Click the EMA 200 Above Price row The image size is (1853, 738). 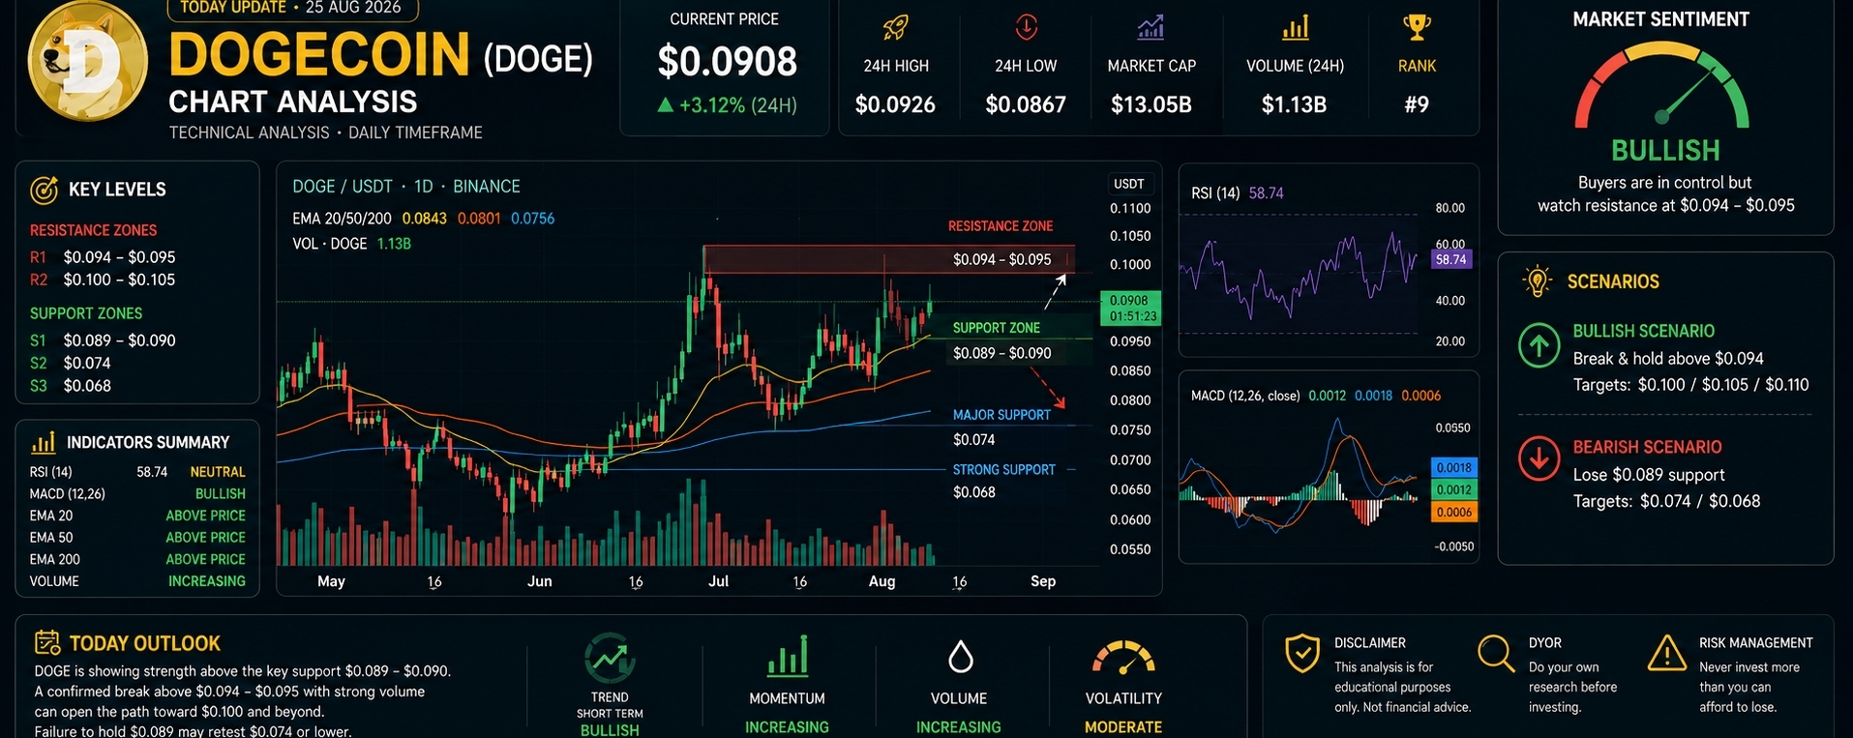coord(137,559)
